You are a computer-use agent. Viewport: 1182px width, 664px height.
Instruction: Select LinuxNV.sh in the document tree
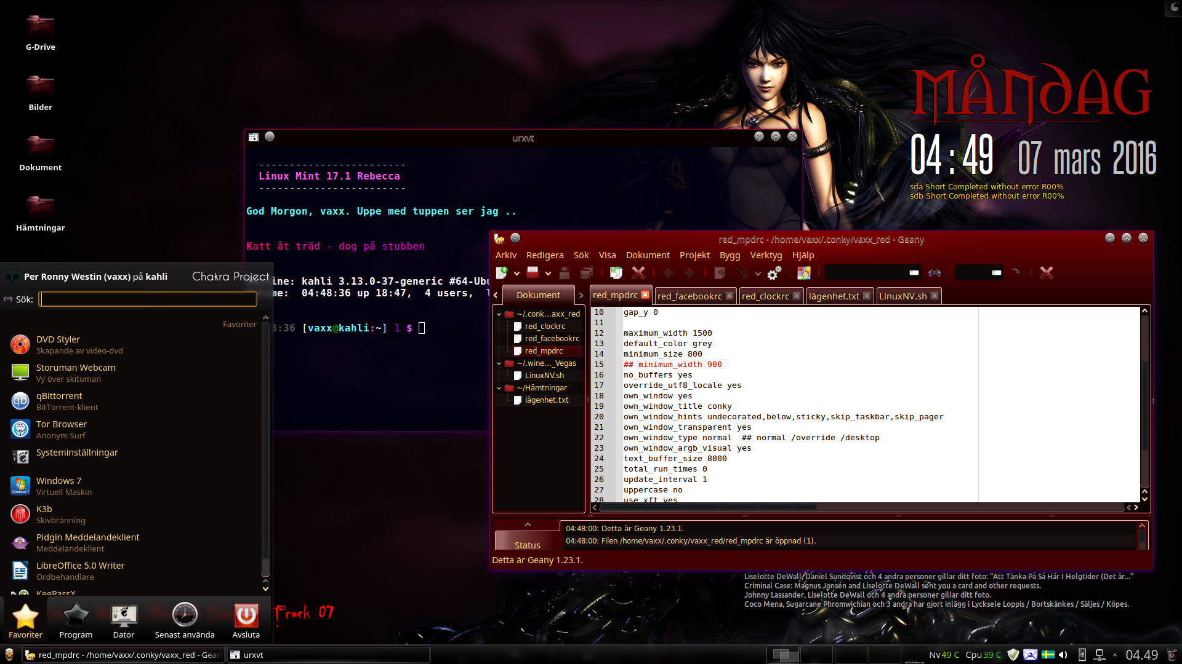(544, 376)
